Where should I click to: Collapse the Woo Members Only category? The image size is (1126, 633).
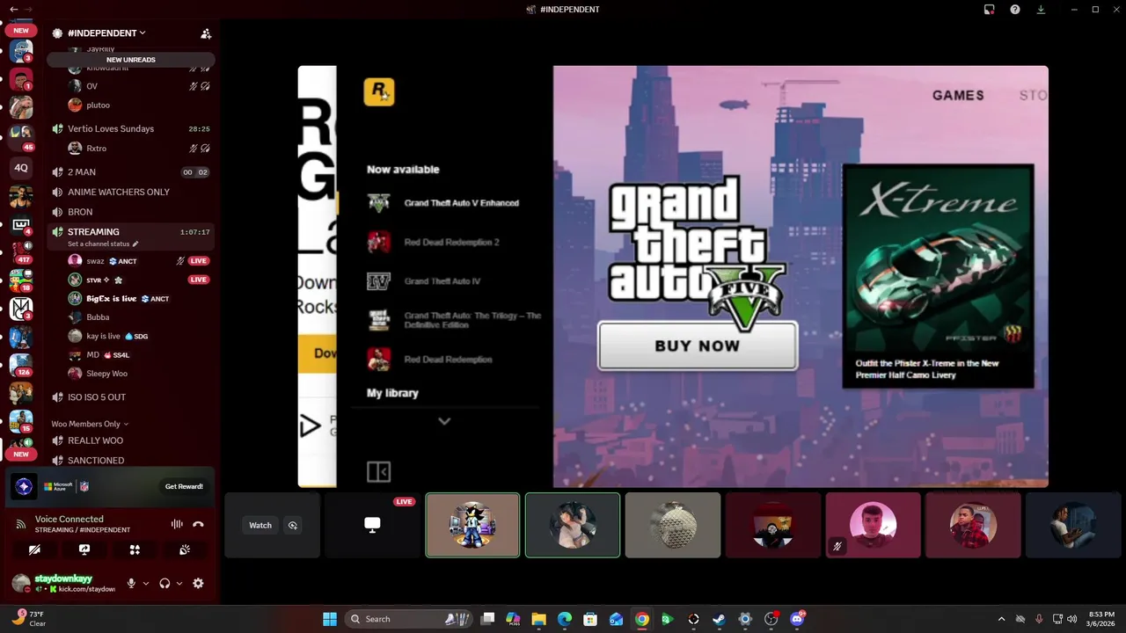[90, 424]
